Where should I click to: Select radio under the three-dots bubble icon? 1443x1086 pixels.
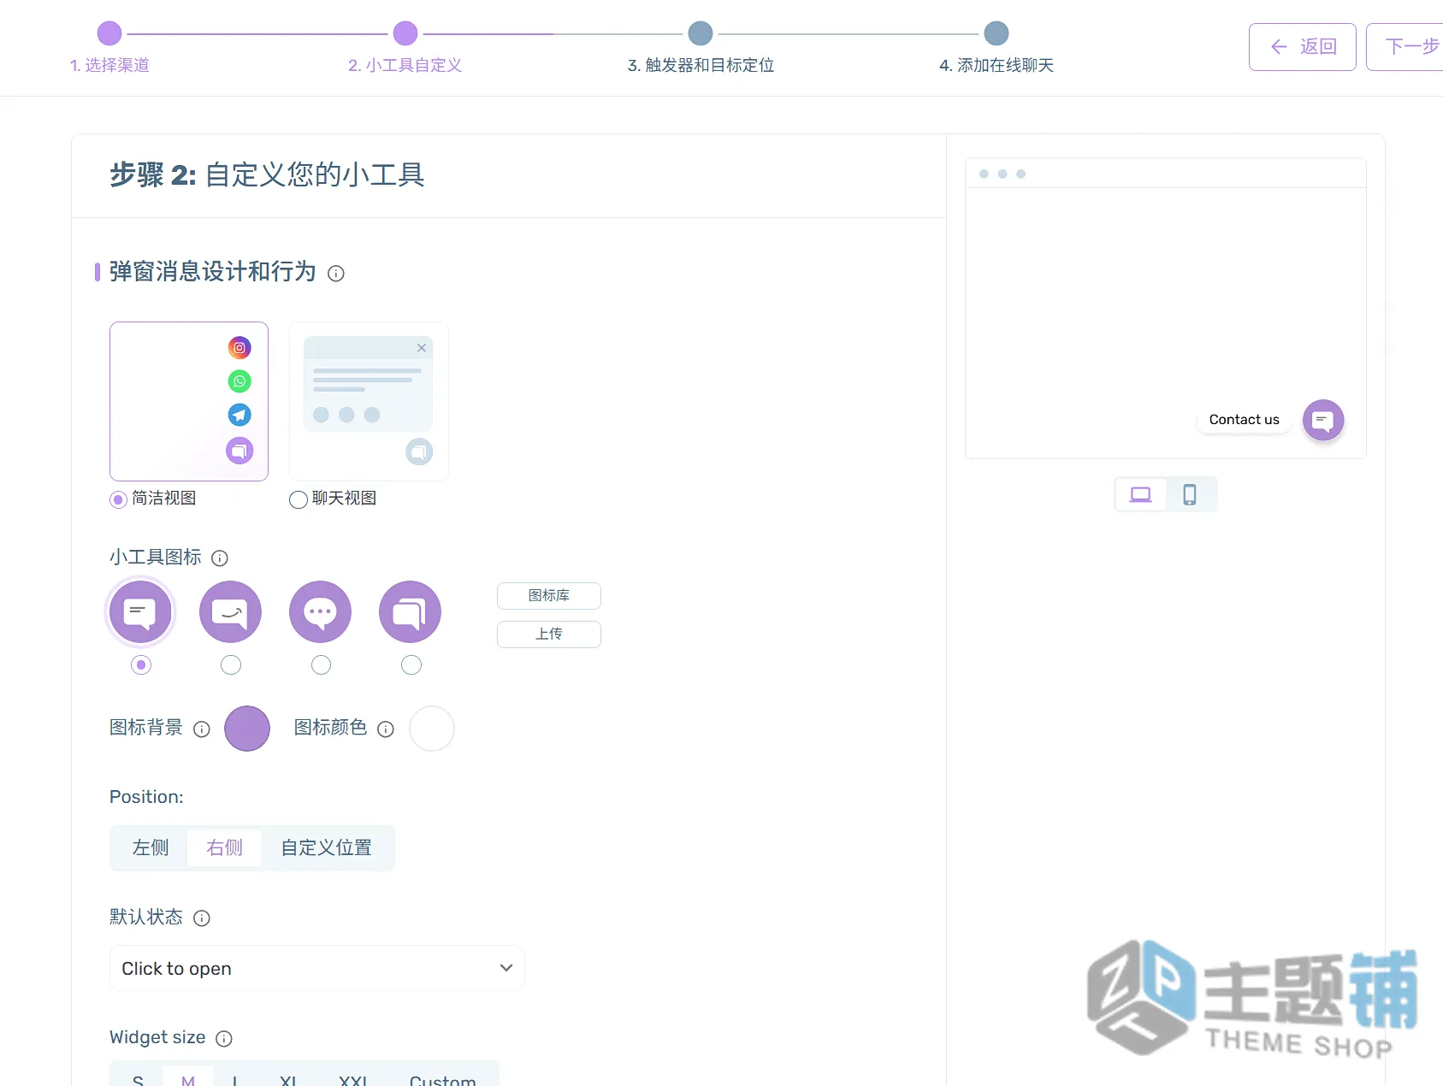pyautogui.click(x=321, y=664)
